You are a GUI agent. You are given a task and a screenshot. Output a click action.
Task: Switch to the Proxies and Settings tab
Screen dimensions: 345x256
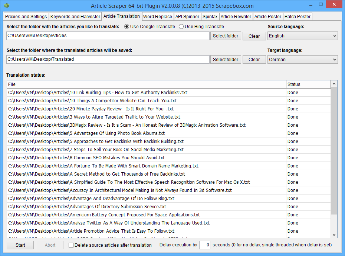26,17
